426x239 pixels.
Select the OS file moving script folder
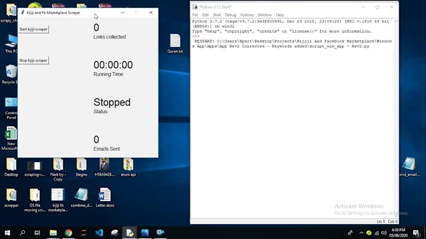tap(35, 200)
